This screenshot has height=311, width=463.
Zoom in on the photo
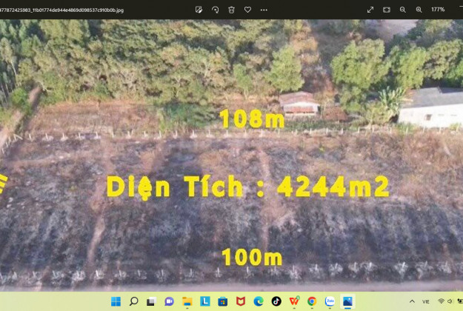419,10
